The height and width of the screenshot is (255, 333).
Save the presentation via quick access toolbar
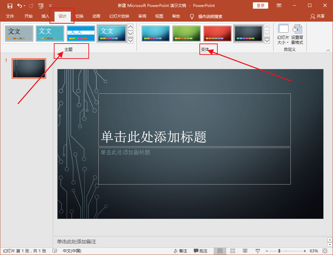[x=10, y=5]
